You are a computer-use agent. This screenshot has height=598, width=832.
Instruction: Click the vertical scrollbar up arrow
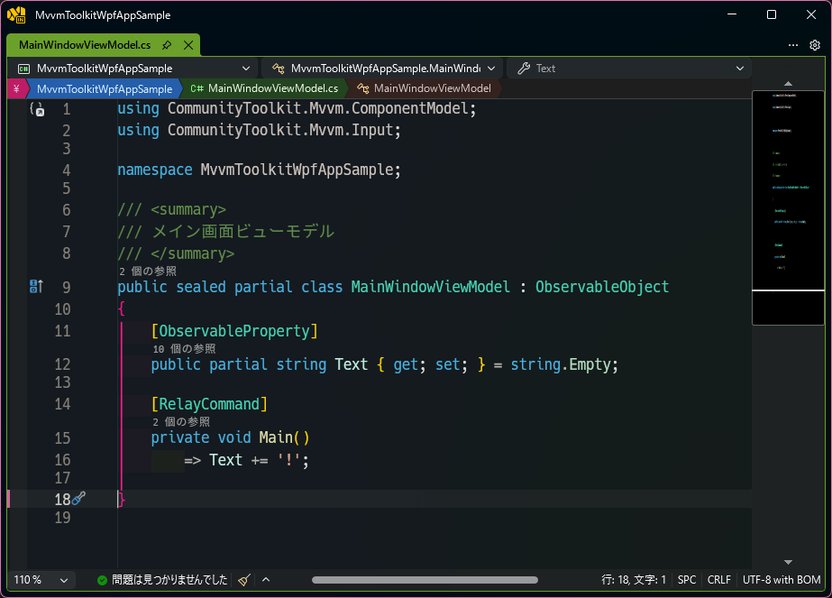tap(788, 84)
